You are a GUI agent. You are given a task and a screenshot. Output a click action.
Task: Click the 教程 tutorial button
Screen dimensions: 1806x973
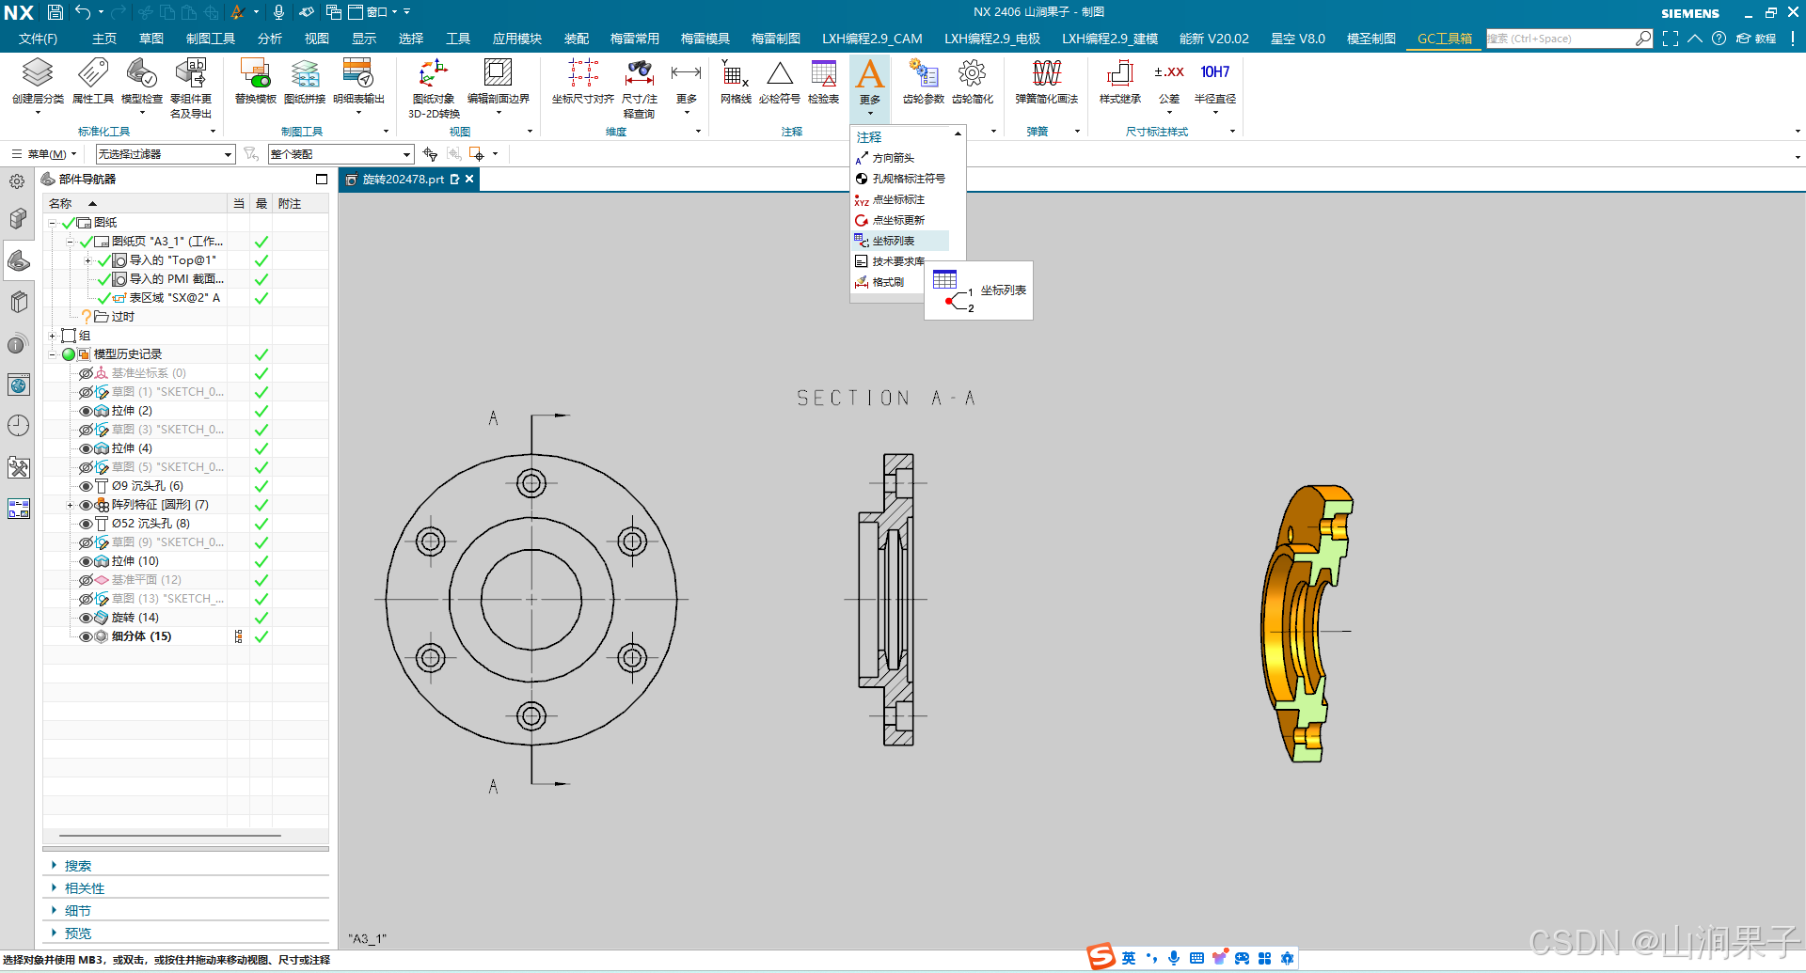coord(1756,39)
